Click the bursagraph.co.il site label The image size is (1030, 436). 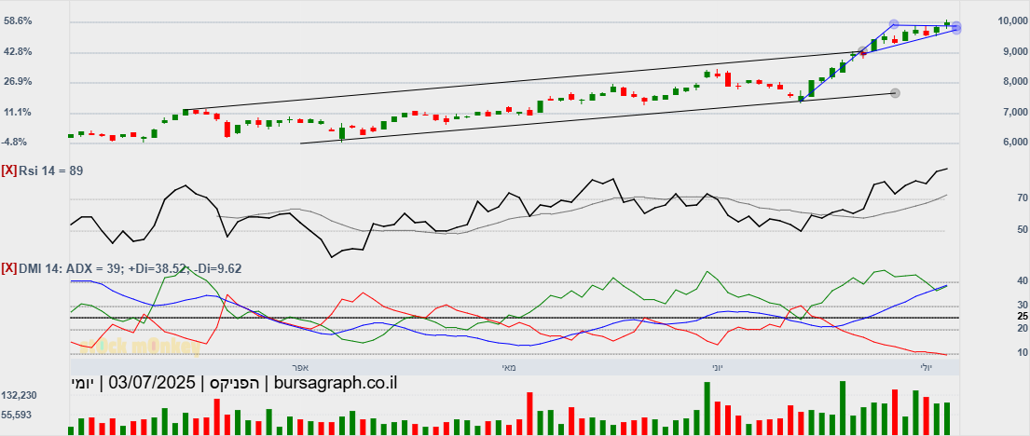(x=334, y=383)
